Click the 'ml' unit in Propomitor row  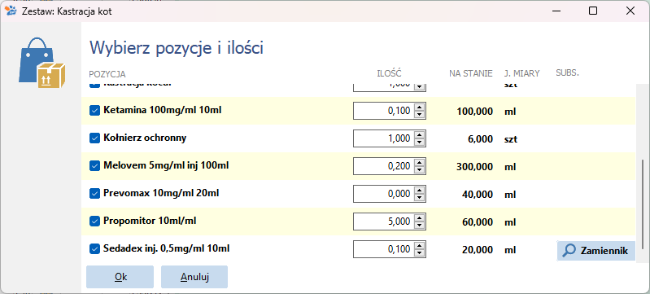pos(510,222)
